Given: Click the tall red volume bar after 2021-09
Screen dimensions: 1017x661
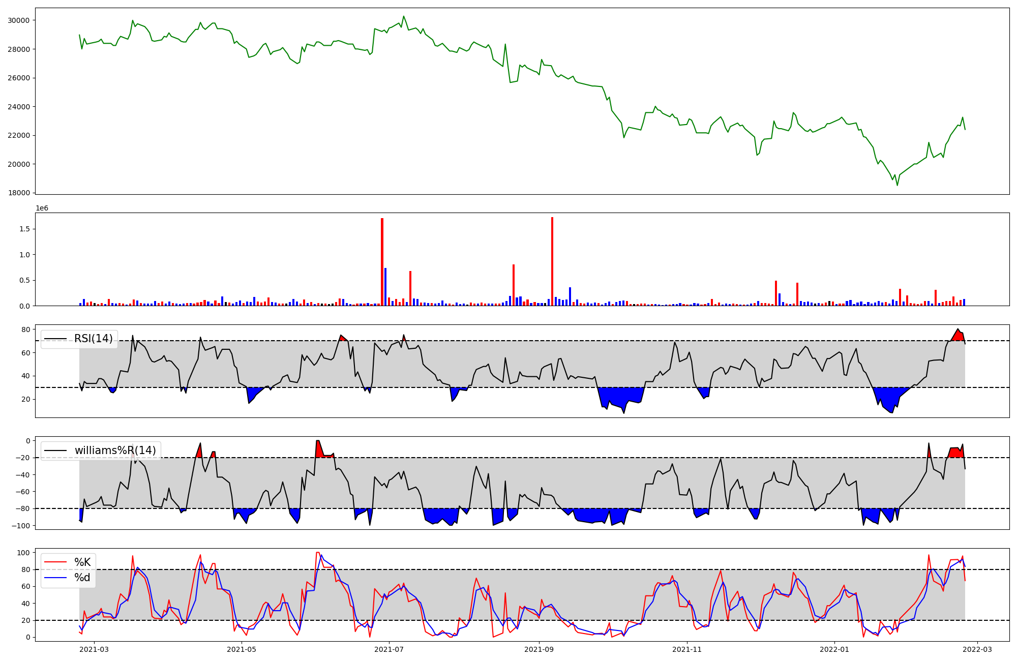Looking at the screenshot, I should click(552, 262).
